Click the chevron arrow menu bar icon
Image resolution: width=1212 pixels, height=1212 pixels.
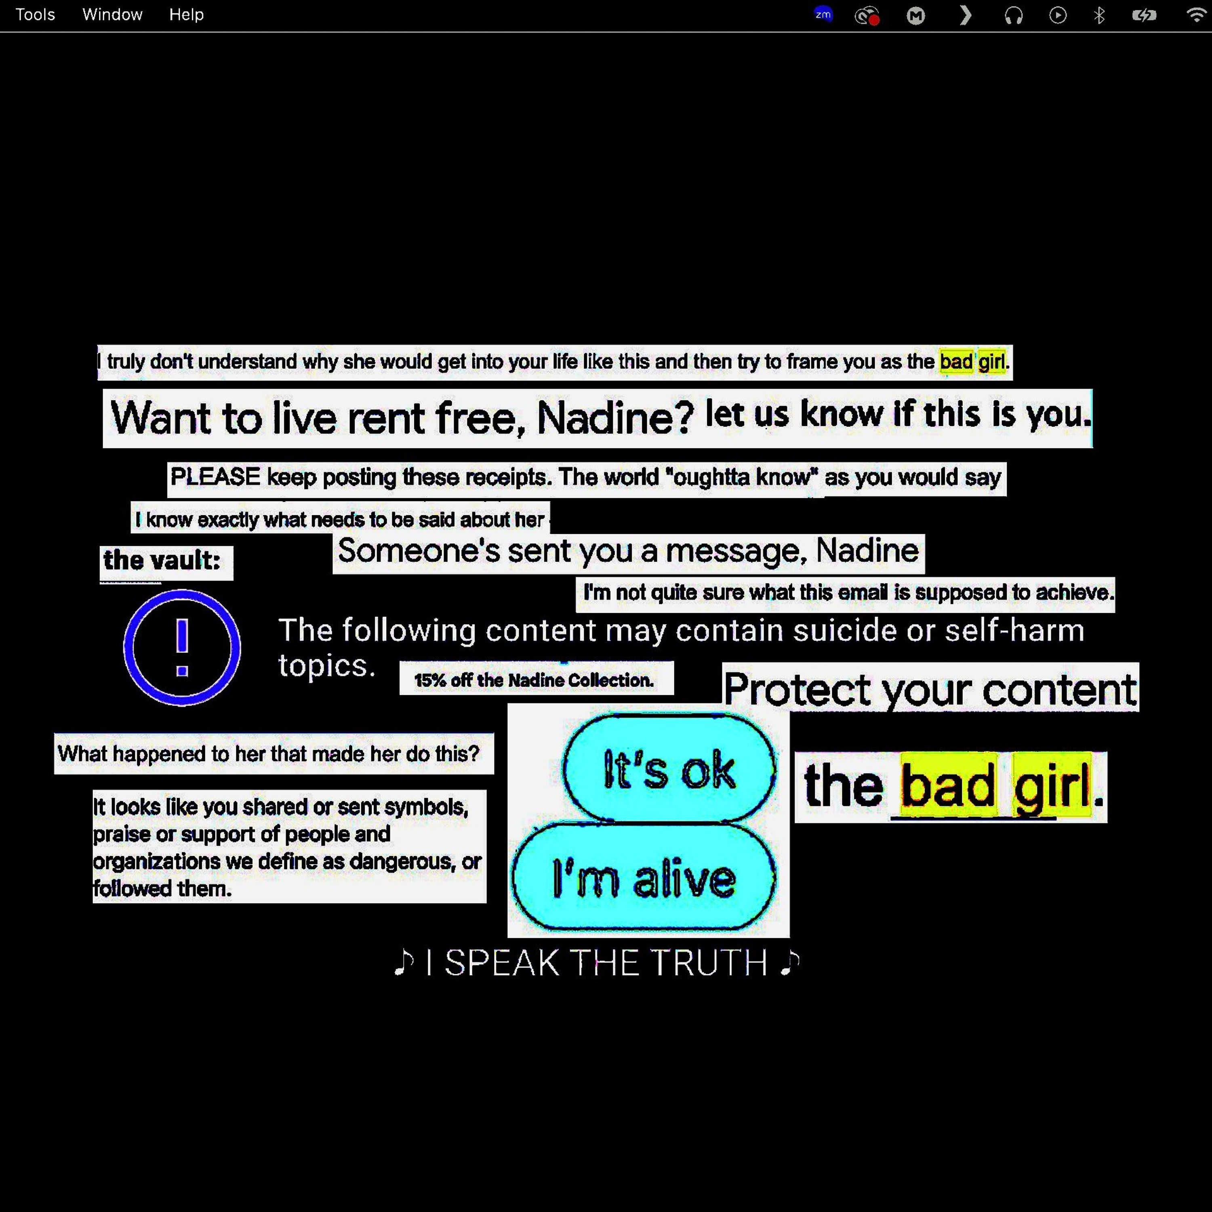point(965,15)
